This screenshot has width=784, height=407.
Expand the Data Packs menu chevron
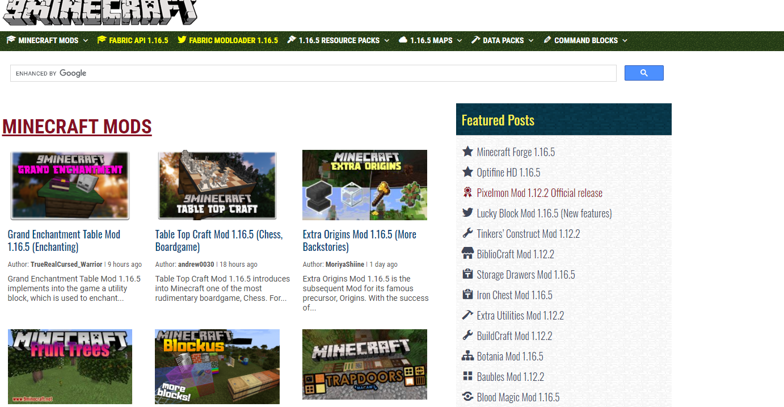(x=531, y=40)
